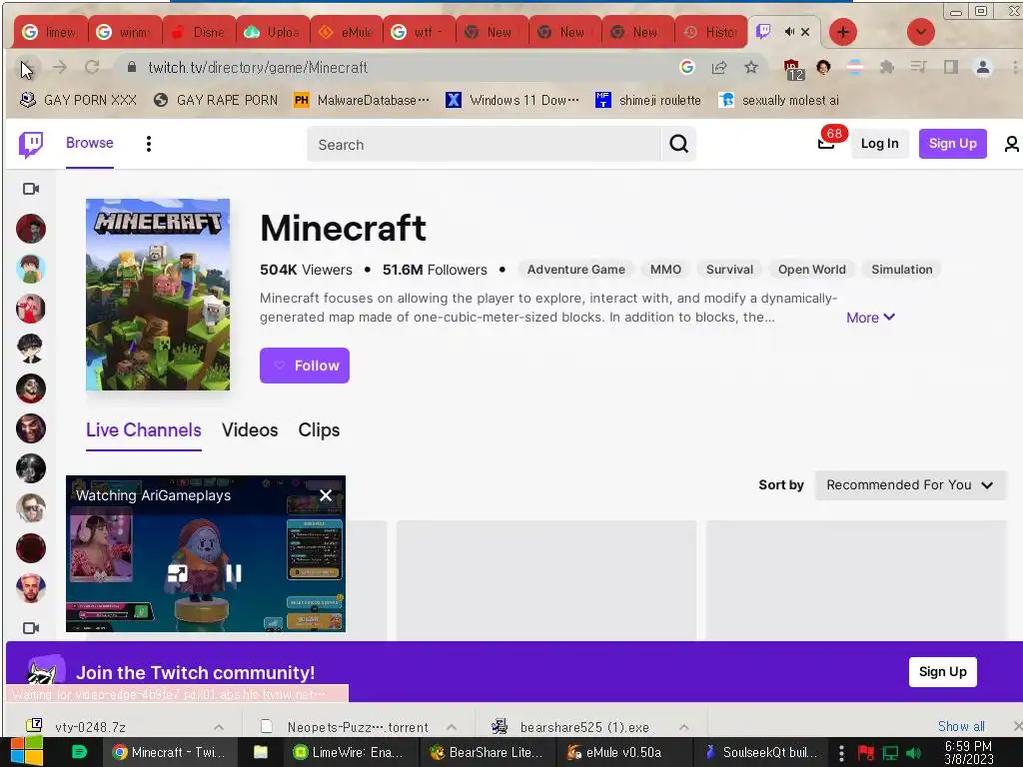
Task: Click the white Sign Up button in the banner
Action: pos(943,672)
